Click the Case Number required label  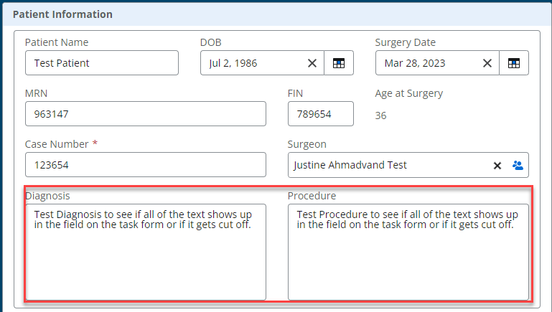click(61, 144)
